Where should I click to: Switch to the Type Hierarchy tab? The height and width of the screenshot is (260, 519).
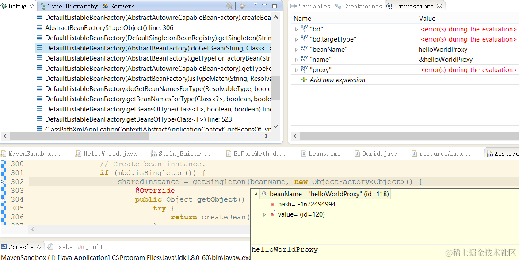[69, 6]
